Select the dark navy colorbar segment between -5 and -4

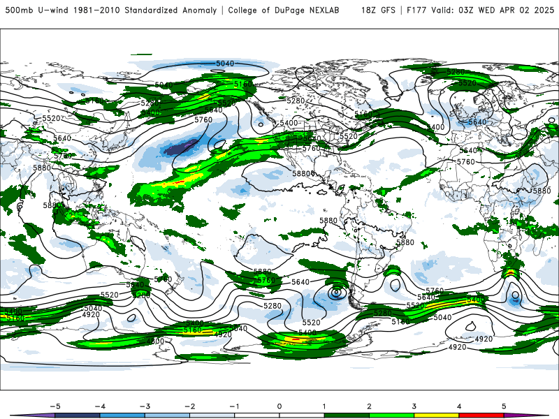point(78,416)
